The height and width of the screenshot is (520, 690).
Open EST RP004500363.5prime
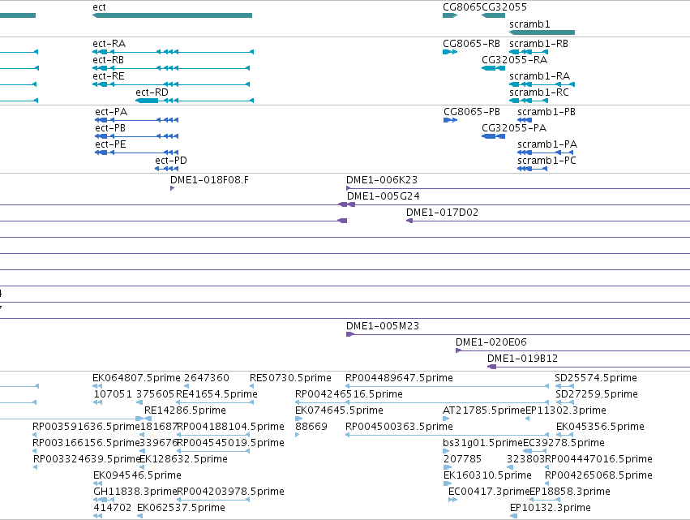point(399,427)
